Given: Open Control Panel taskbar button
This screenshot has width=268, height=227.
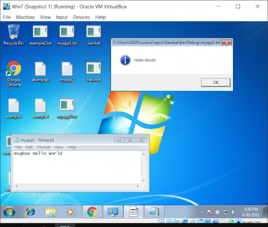Looking at the screenshot, I should click(113, 212).
